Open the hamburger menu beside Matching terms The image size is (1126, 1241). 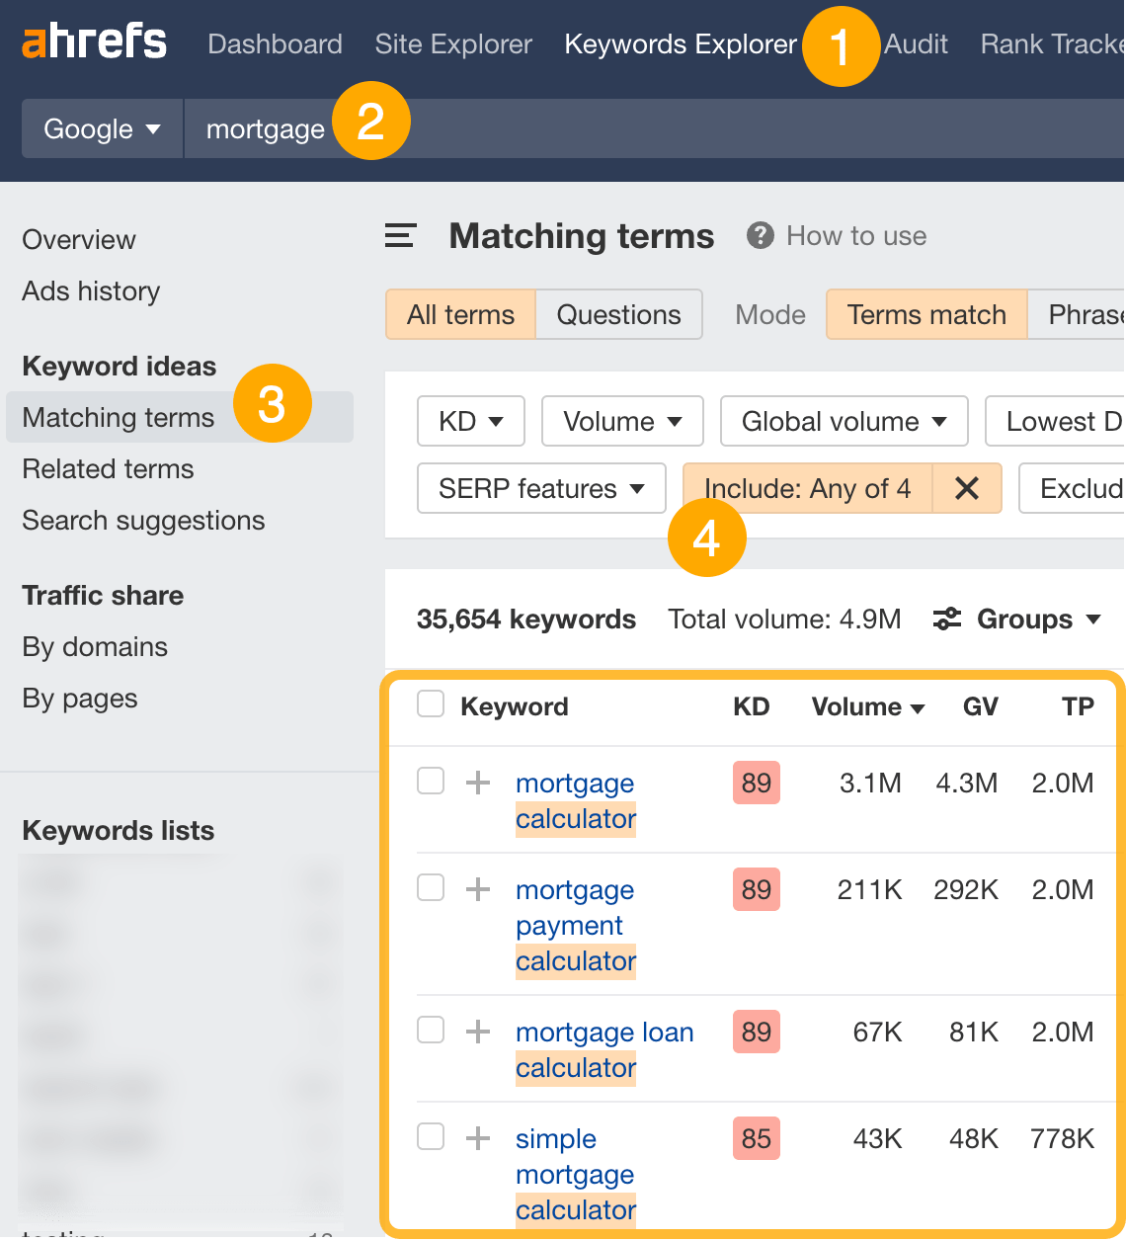pos(400,236)
